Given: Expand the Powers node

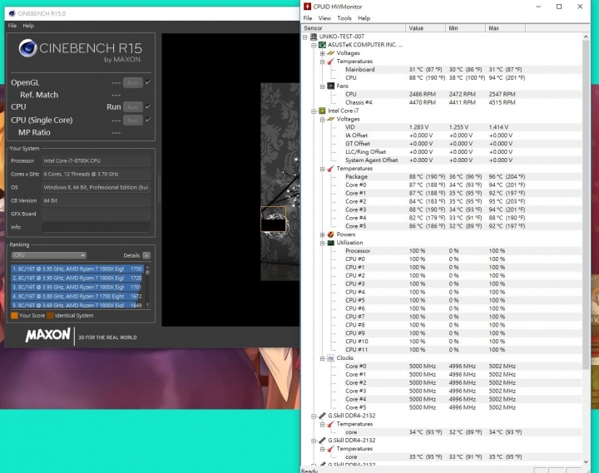Looking at the screenshot, I should [x=323, y=234].
